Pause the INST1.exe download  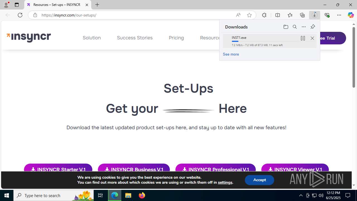tap(303, 38)
